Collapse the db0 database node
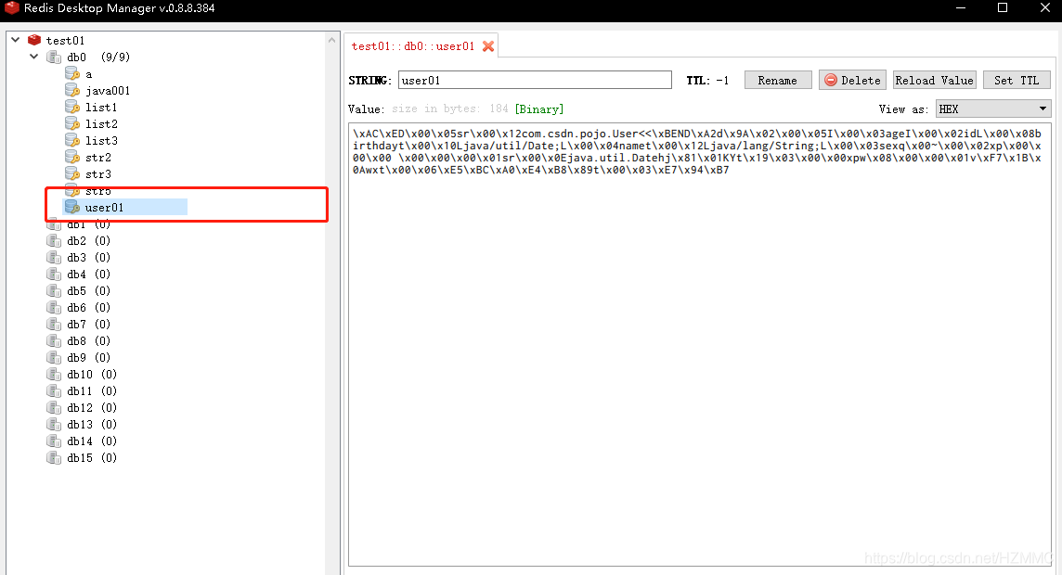This screenshot has width=1062, height=575. (x=33, y=57)
